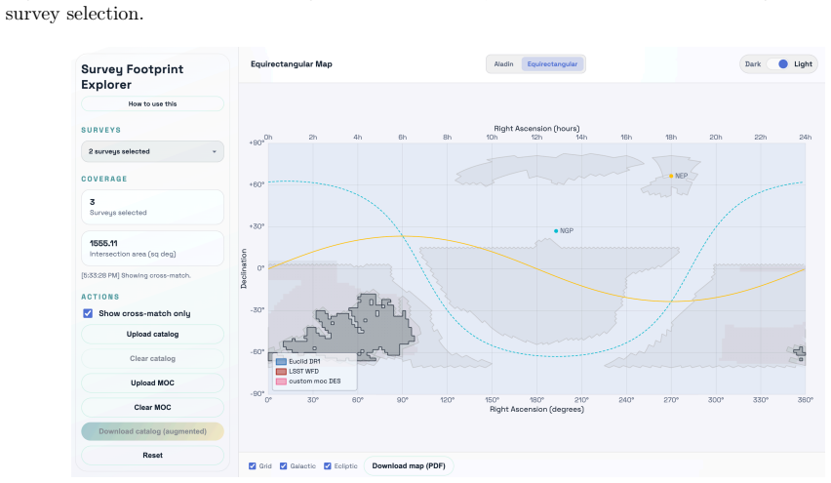
Task: Toggle the Ecliptic overlay checkbox
Action: pyautogui.click(x=328, y=466)
